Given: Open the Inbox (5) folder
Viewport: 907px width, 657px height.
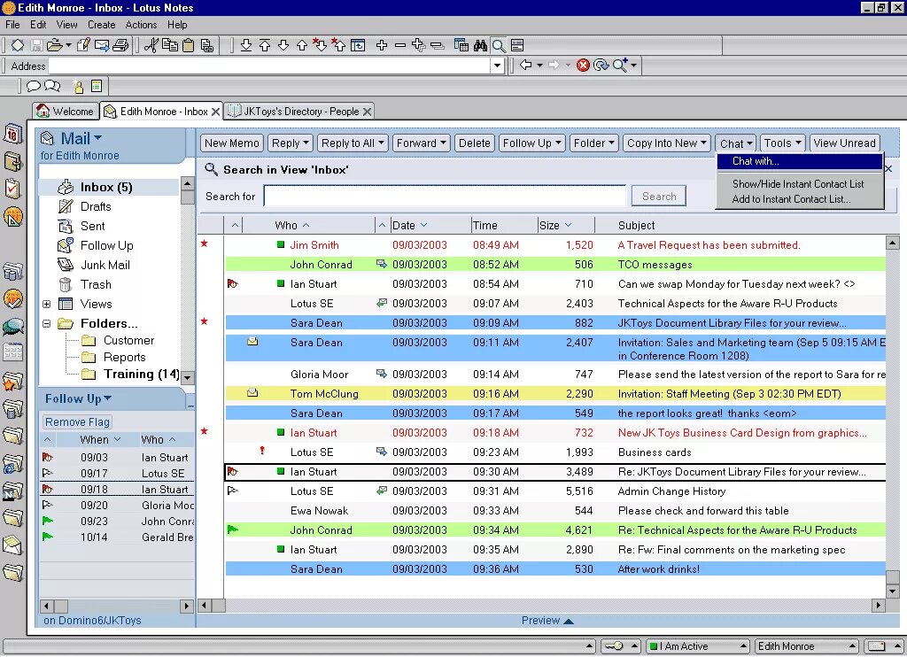Looking at the screenshot, I should click(x=106, y=188).
